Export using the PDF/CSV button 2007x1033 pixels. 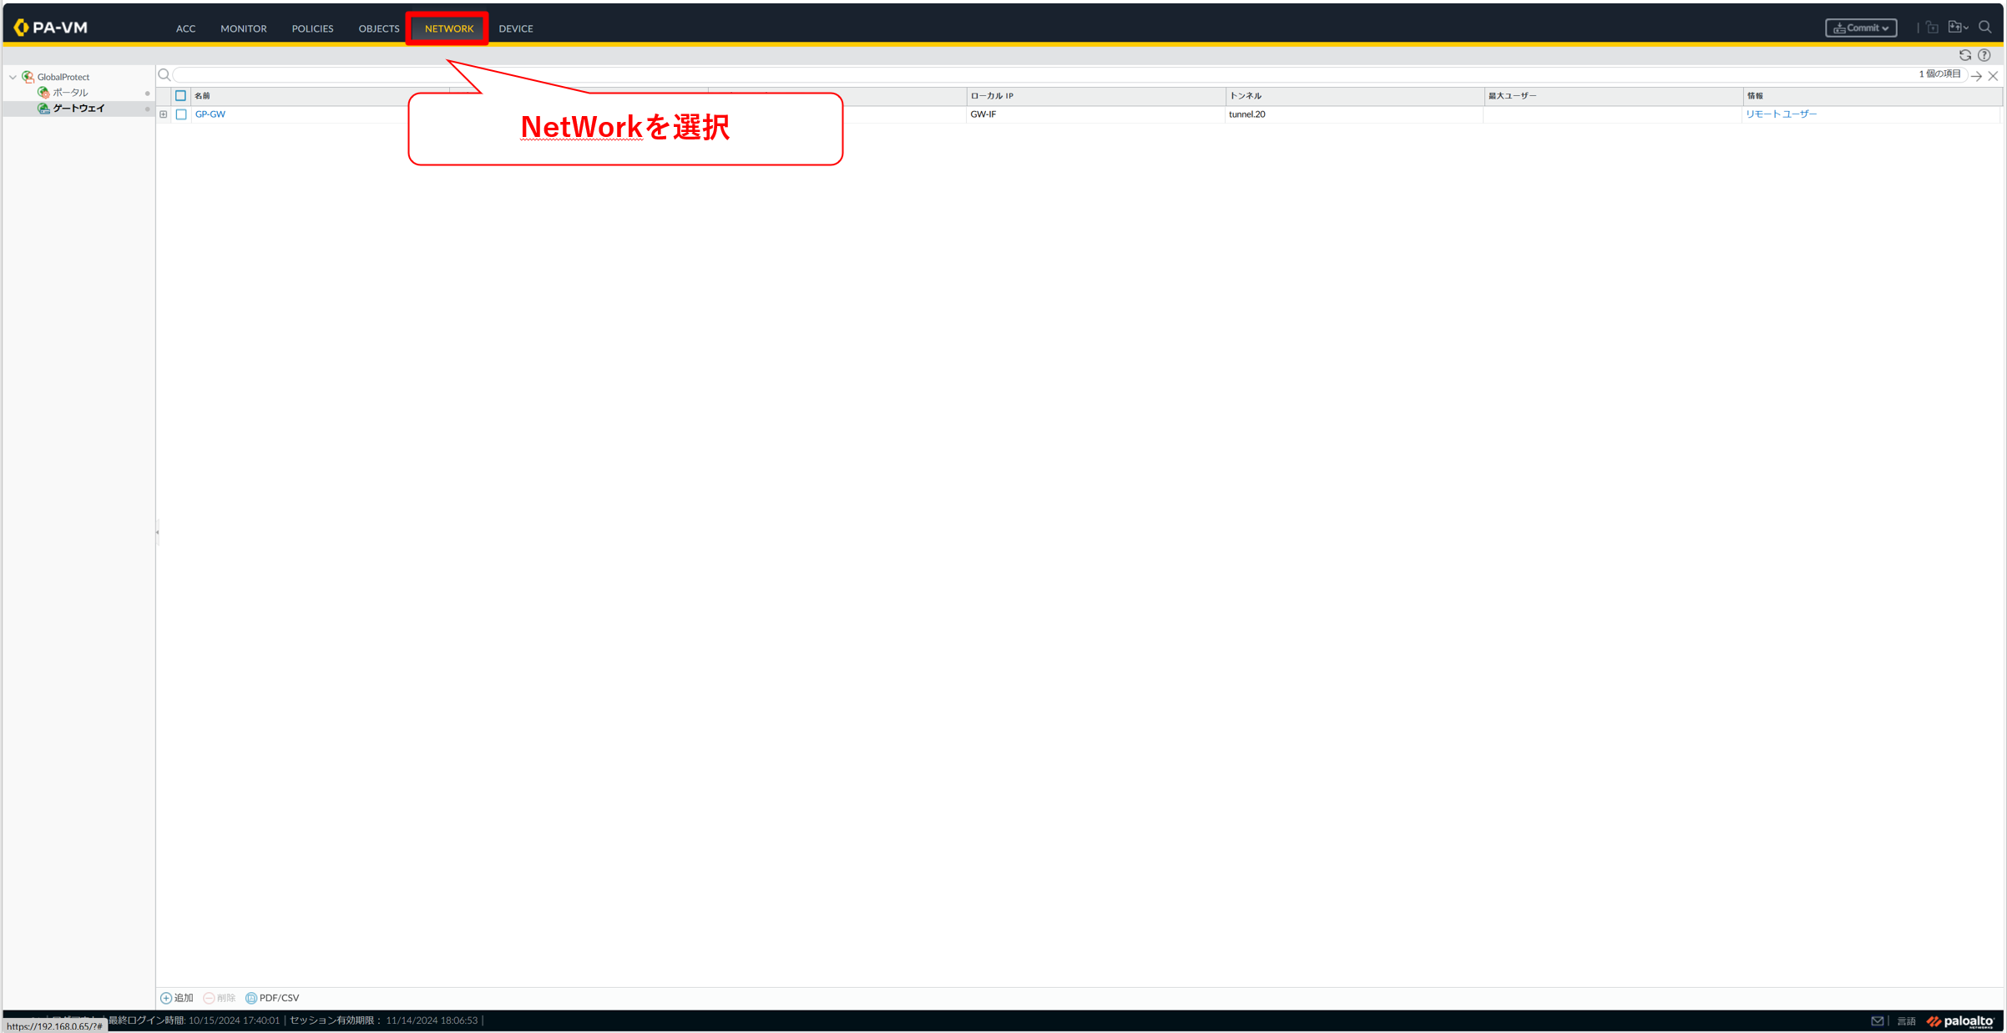pos(272,998)
